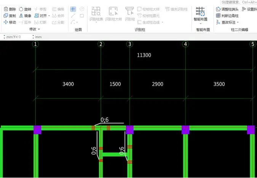
Task: Select the purple column on axis 5
Action: pyautogui.click(x=251, y=130)
